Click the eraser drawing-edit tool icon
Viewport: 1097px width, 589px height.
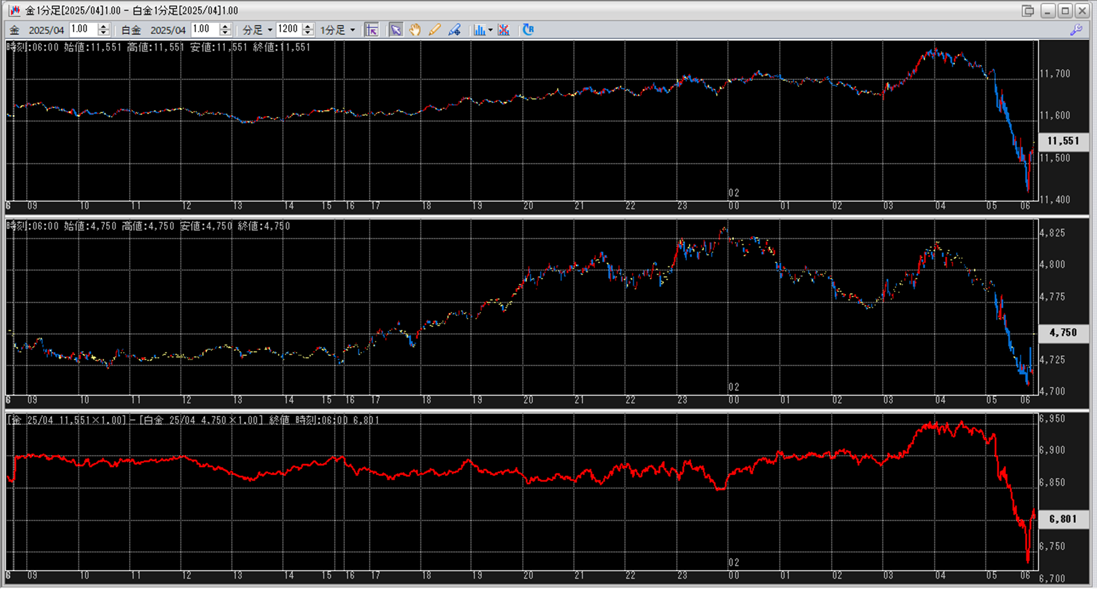454,30
